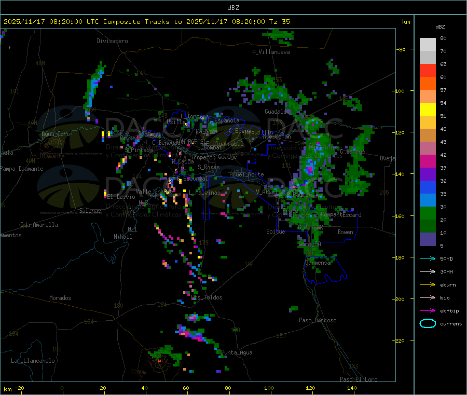This screenshot has height=395, width=467.
Task: Click the bip pink arrow legend icon
Action: pyautogui.click(x=428, y=297)
